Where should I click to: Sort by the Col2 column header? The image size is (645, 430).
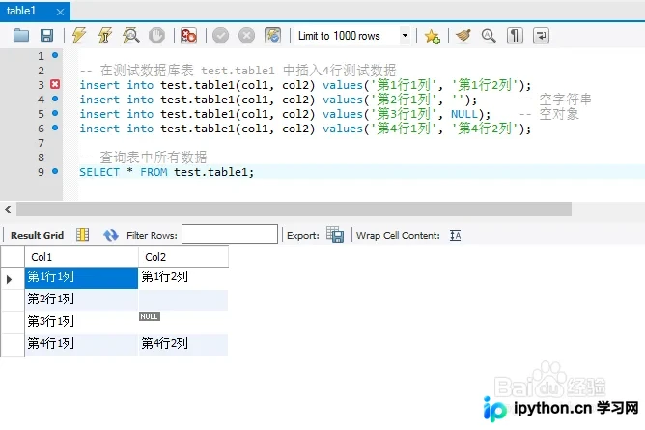183,257
